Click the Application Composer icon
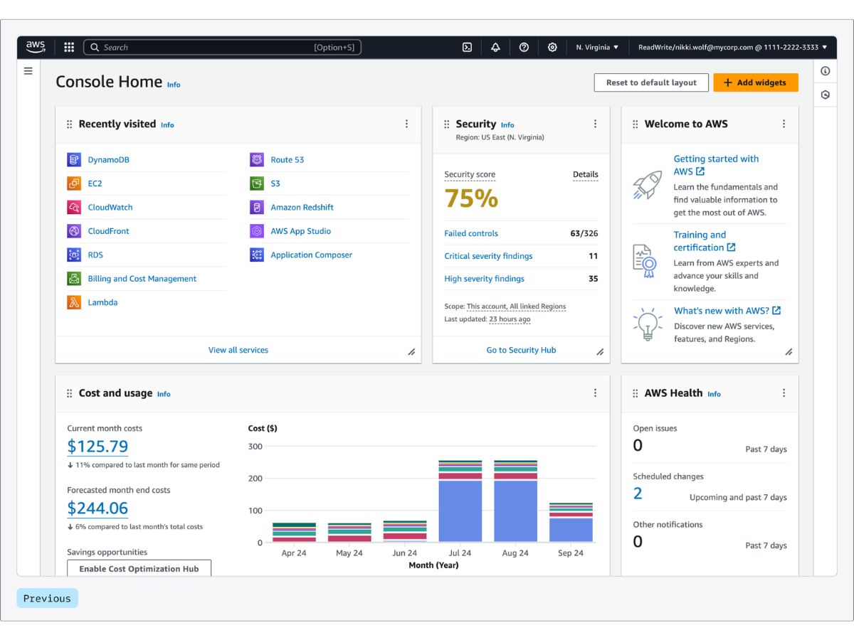The height and width of the screenshot is (640, 854). point(257,255)
